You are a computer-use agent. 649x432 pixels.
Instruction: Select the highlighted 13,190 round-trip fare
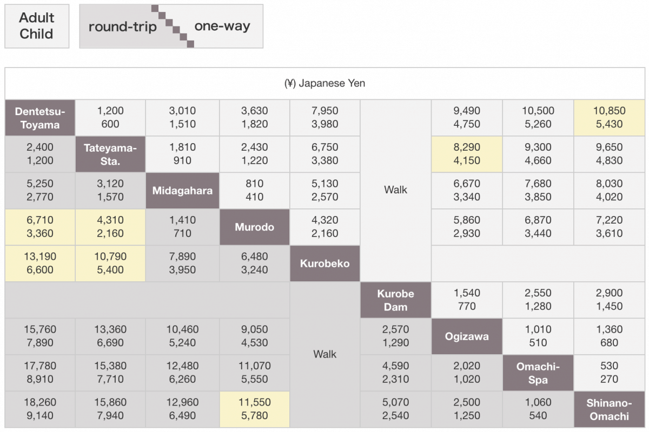point(40,264)
